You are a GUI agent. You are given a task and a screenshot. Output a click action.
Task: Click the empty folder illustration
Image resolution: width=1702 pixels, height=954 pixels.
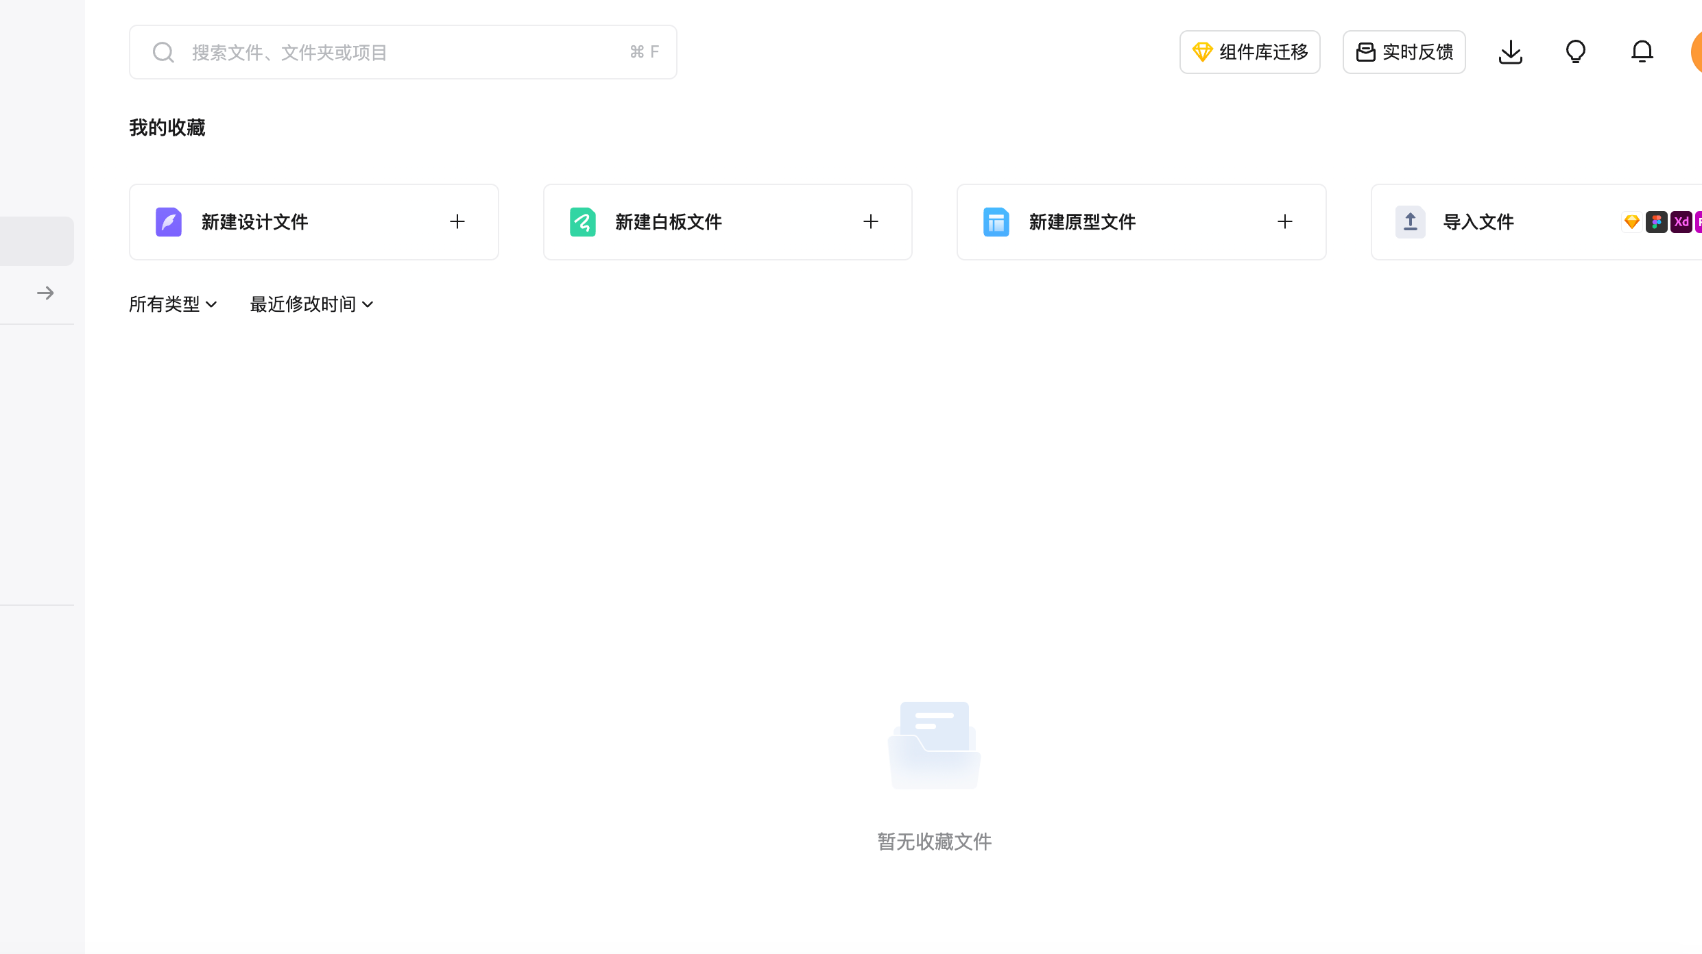935,746
